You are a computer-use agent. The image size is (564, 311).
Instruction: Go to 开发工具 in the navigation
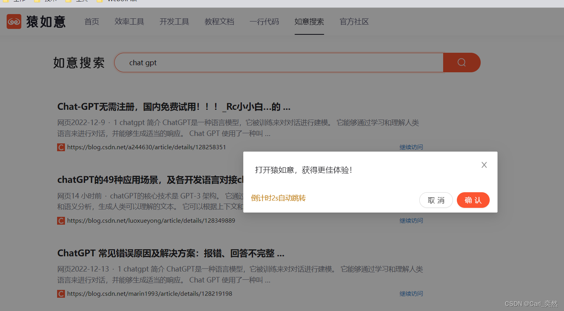(174, 21)
